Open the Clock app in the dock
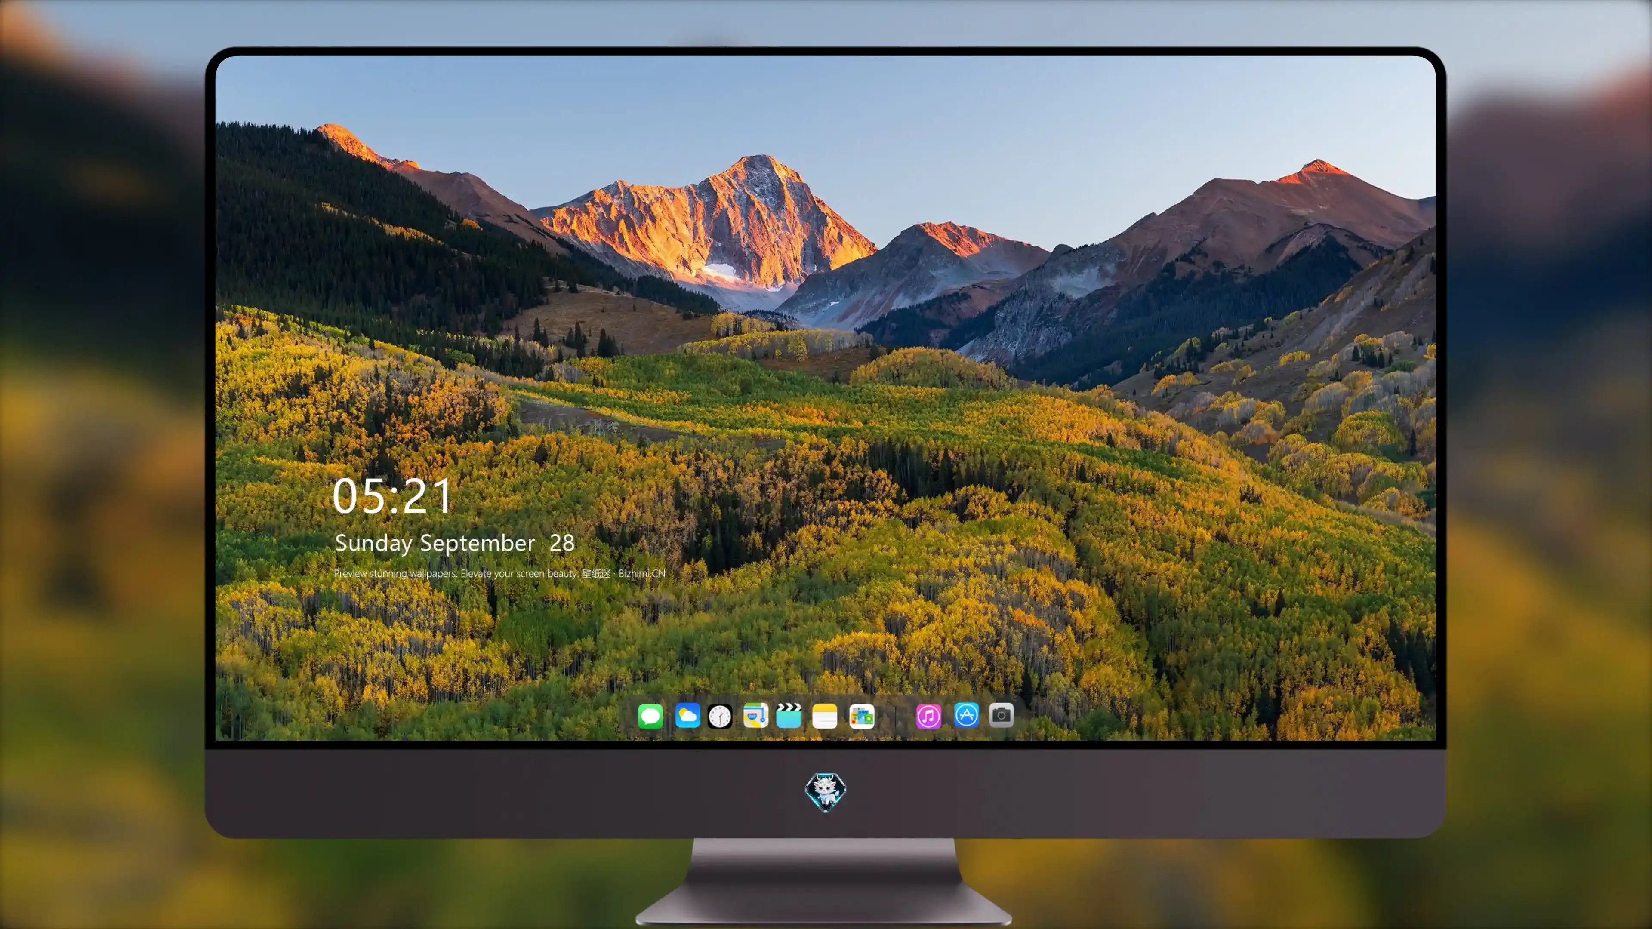The height and width of the screenshot is (929, 1652). [720, 716]
